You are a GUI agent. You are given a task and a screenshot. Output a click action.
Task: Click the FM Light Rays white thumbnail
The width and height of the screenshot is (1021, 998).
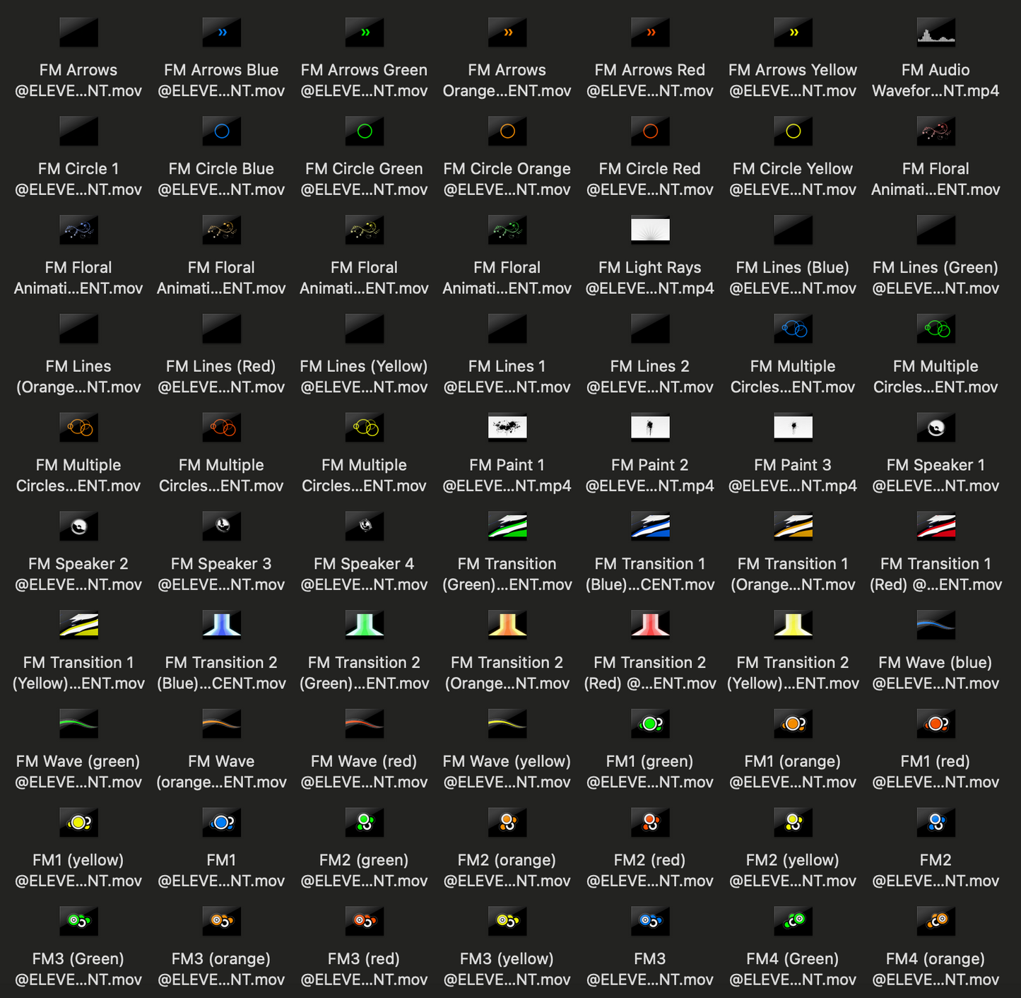tap(650, 230)
